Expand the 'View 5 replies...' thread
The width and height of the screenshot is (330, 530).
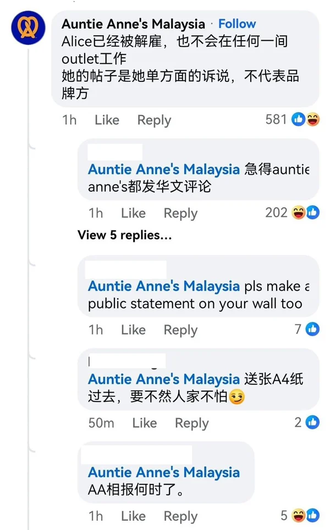pos(124,236)
